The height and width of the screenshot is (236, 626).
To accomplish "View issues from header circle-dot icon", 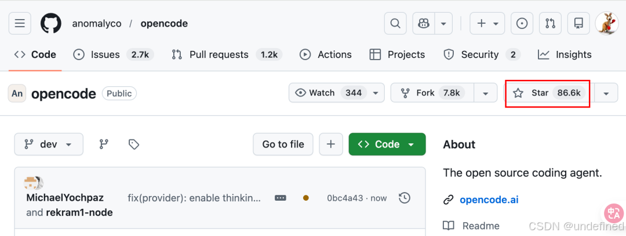I will click(x=522, y=24).
